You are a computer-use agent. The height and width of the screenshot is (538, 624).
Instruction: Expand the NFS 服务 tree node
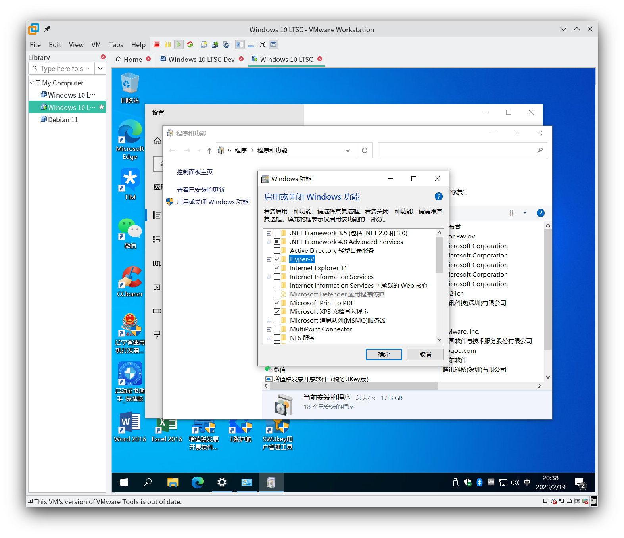[269, 338]
